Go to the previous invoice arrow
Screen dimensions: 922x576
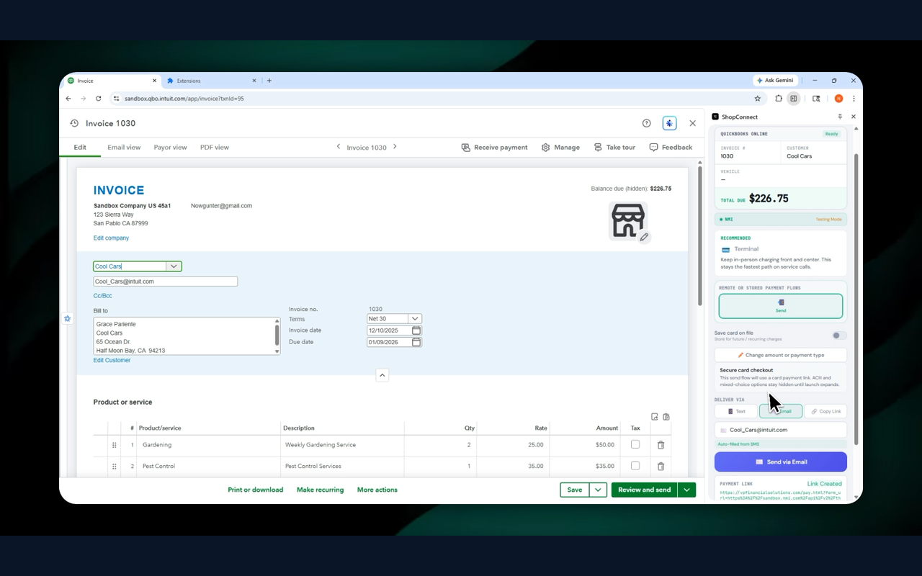tap(339, 147)
